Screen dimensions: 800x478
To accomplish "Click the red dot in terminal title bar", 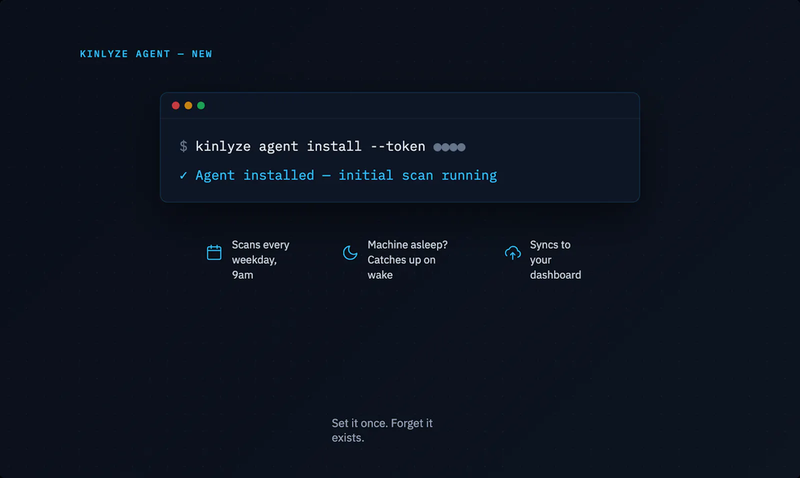I will click(x=175, y=105).
